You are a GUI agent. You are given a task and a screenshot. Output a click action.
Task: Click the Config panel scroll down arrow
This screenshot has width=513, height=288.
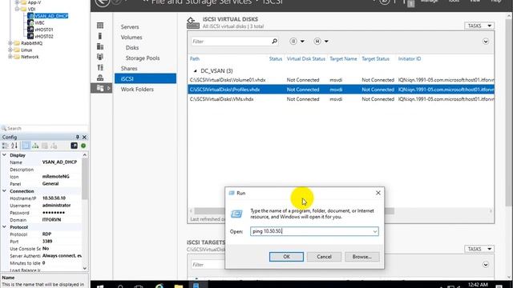pyautogui.click(x=85, y=269)
